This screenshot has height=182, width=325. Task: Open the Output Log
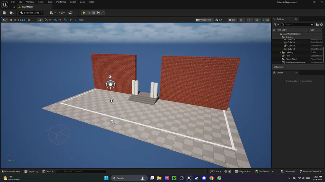coord(31,171)
